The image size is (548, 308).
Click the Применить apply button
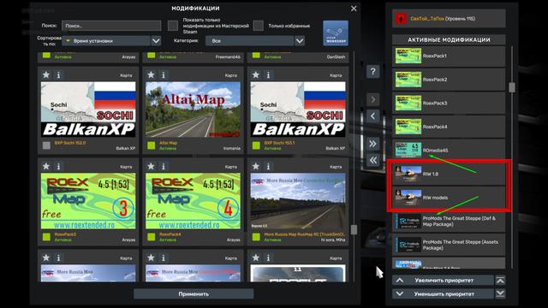pos(194,294)
